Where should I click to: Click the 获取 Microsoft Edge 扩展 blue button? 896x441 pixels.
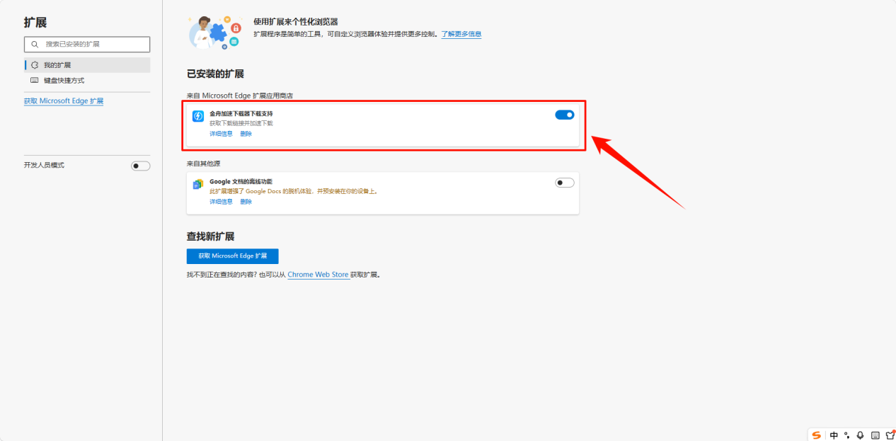coord(232,256)
